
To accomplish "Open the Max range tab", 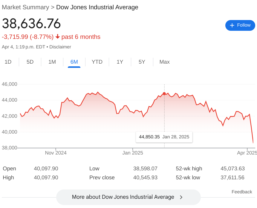I will tap(164, 62).
